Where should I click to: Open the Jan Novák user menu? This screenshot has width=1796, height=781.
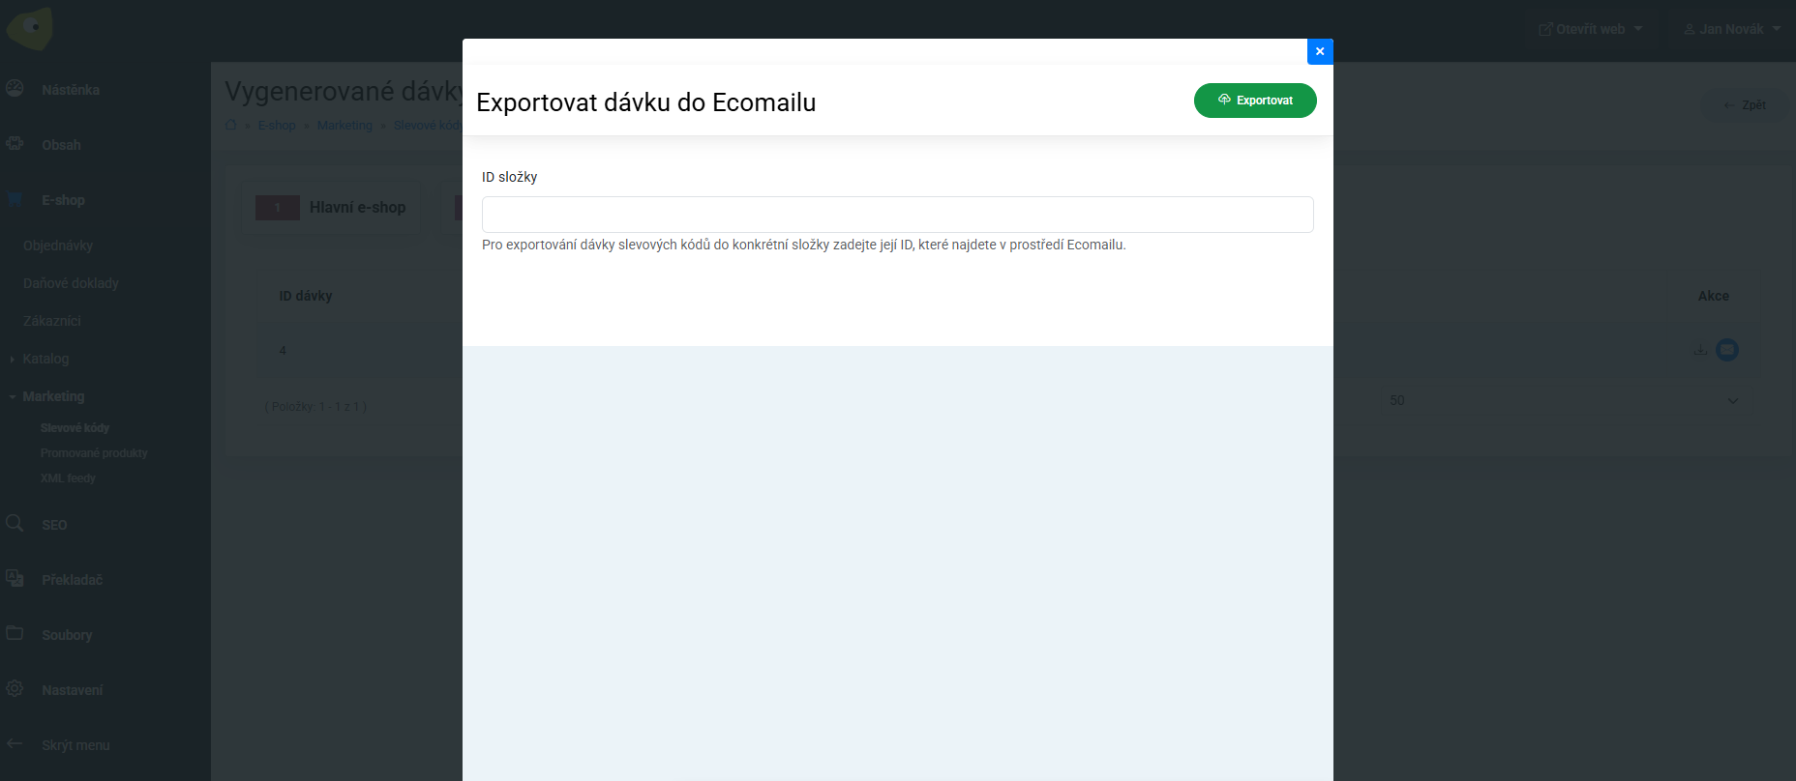[x=1732, y=29]
